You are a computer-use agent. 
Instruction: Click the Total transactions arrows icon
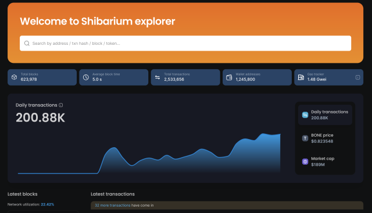tap(158, 77)
